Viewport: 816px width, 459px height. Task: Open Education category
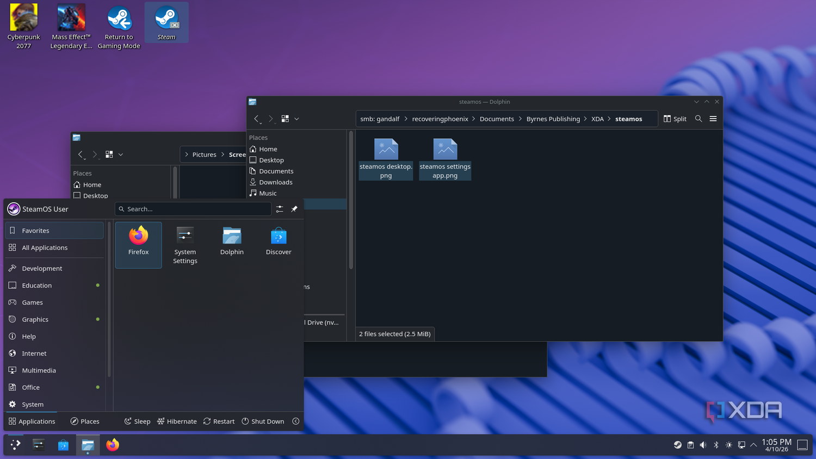(54, 286)
